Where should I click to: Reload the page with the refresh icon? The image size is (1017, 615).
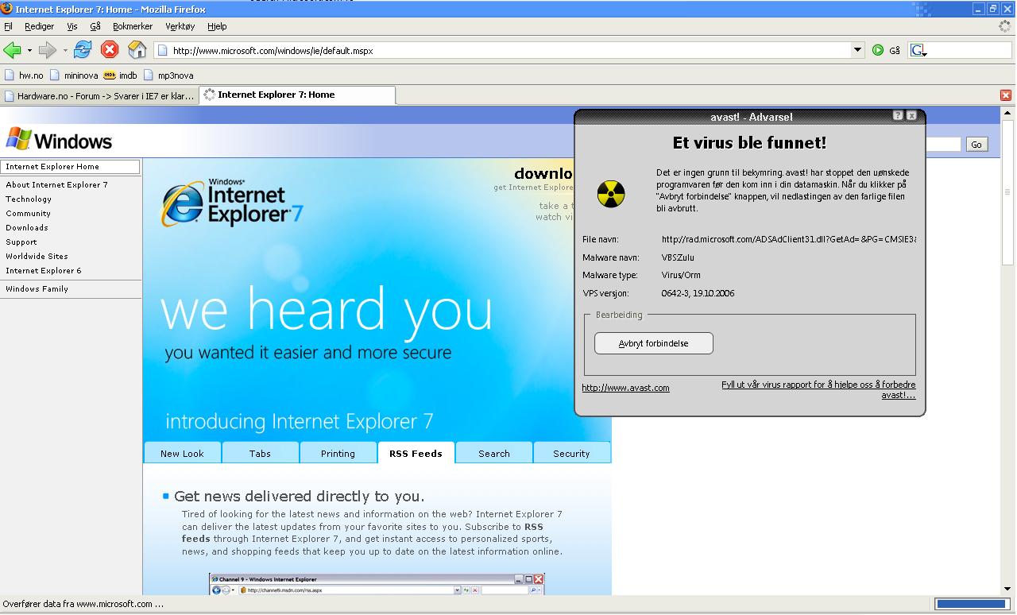83,50
